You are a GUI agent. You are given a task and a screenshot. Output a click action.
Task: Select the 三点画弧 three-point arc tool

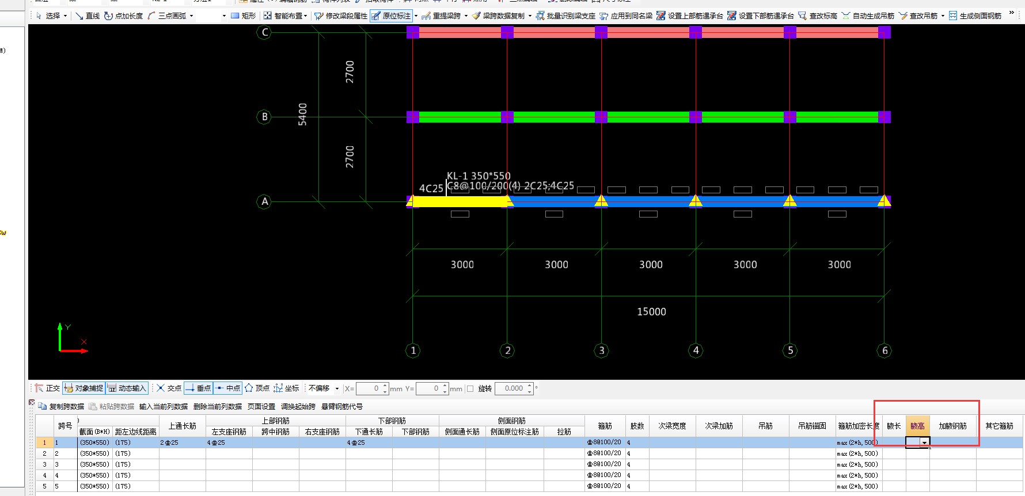(x=167, y=16)
